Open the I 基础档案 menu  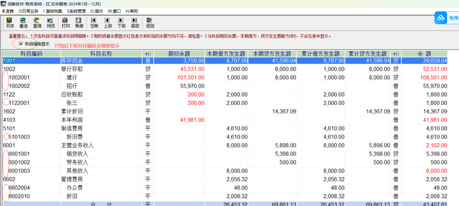[x=53, y=11]
